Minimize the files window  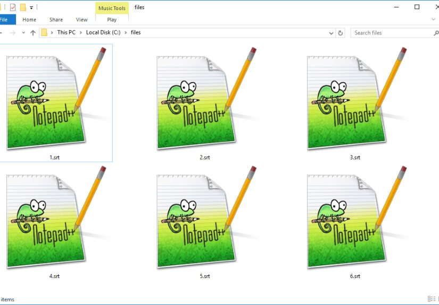point(396,7)
